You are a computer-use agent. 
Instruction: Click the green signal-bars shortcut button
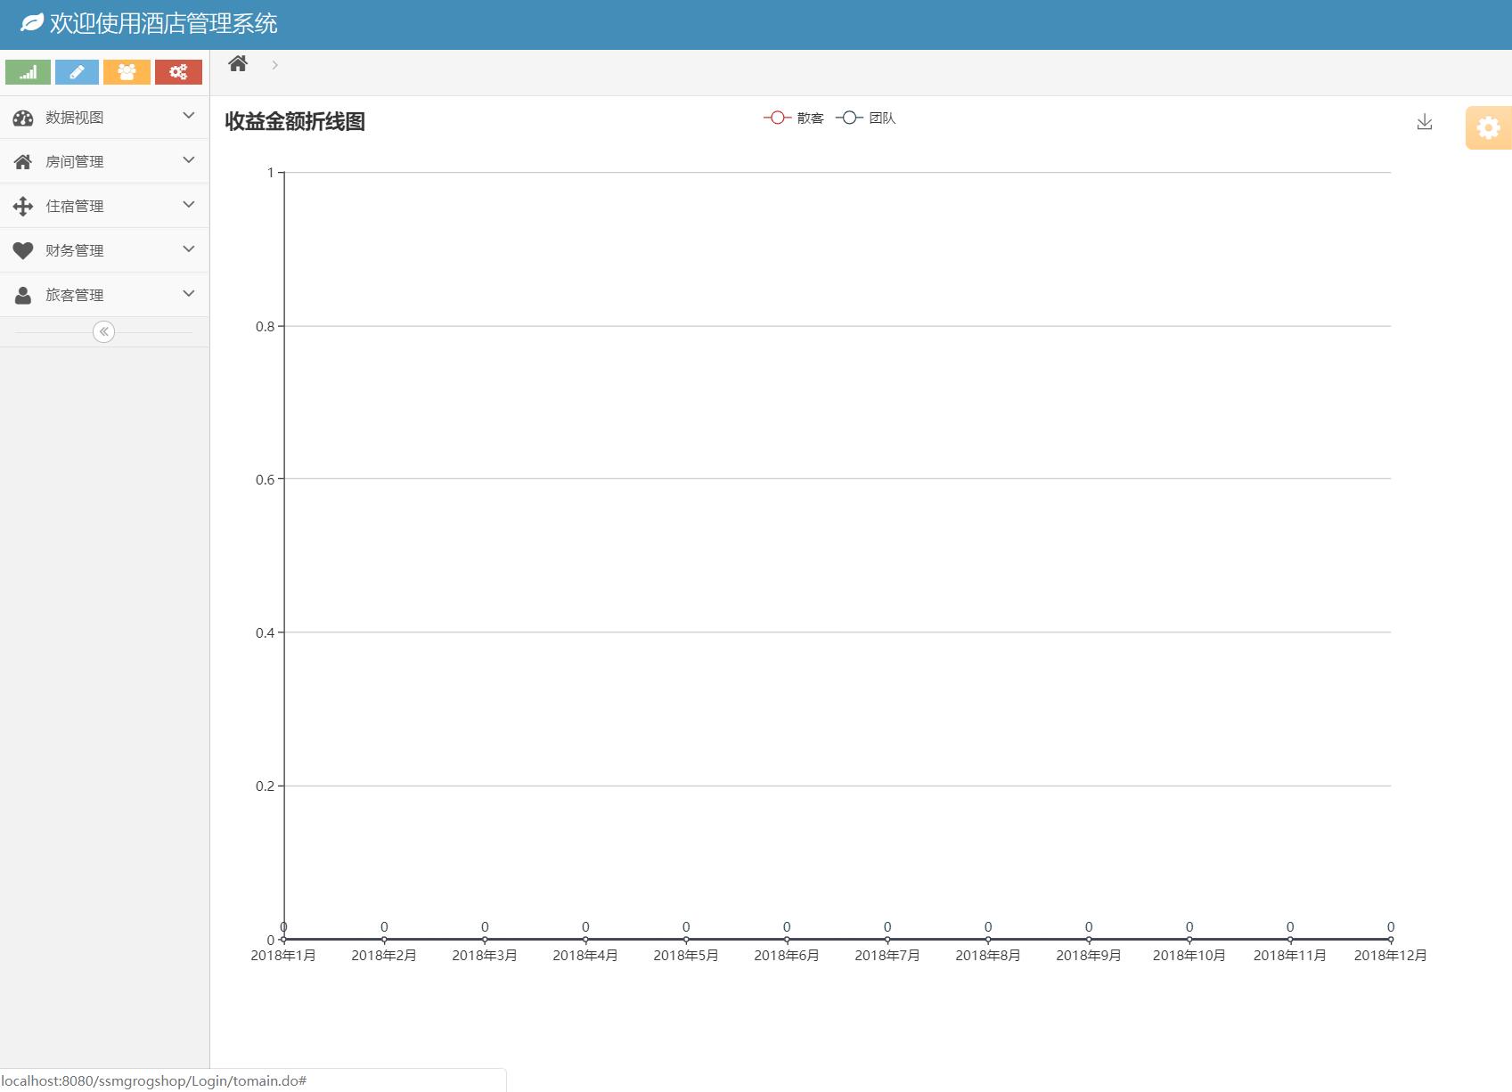[x=28, y=72]
